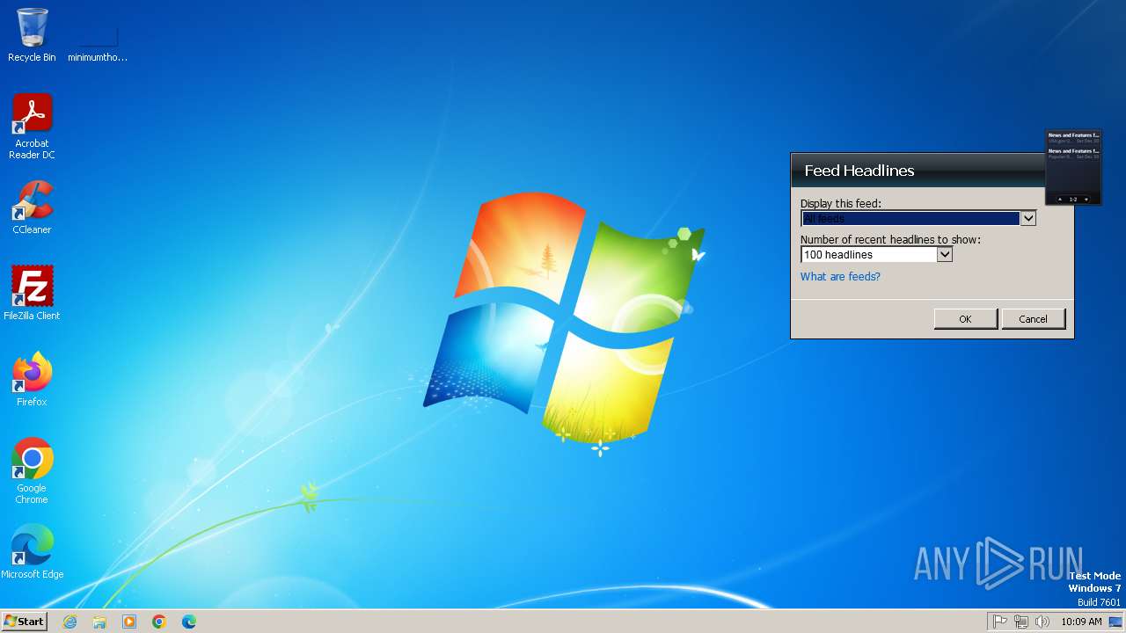Expand the Display this feed dropdown
This screenshot has width=1126, height=633.
tap(1027, 218)
